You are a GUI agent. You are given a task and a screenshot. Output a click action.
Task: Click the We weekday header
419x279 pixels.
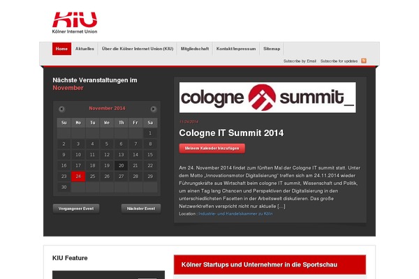coord(107,123)
